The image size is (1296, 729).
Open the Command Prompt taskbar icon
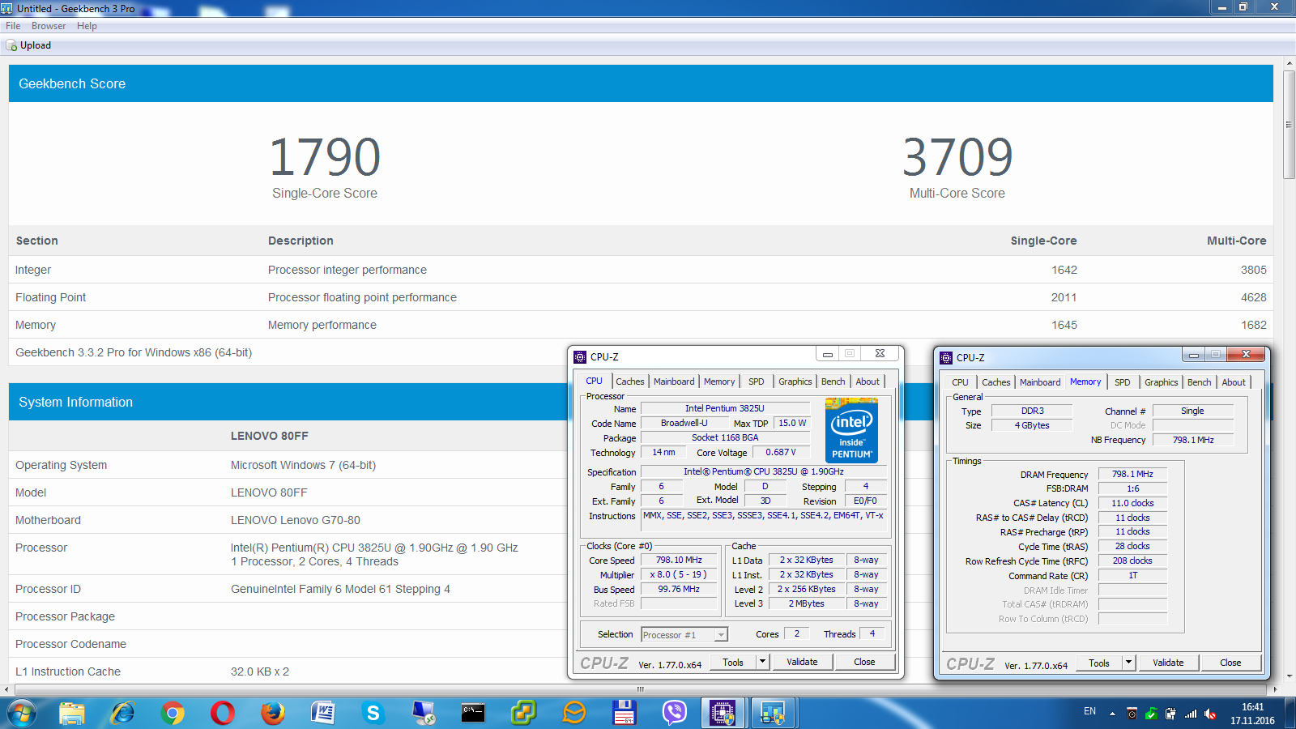pos(473,713)
